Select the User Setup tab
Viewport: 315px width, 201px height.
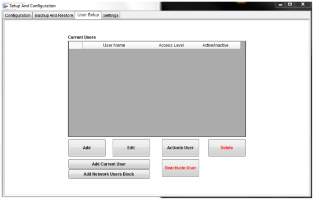pos(88,15)
